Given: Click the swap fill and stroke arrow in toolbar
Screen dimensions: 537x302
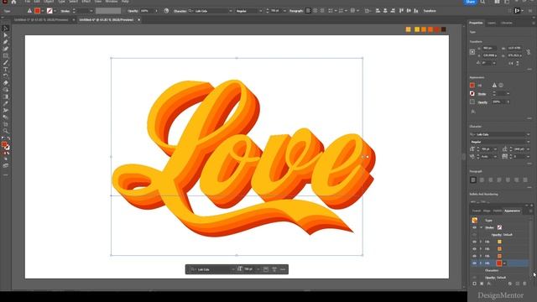Looking at the screenshot, I should click(x=8, y=138).
